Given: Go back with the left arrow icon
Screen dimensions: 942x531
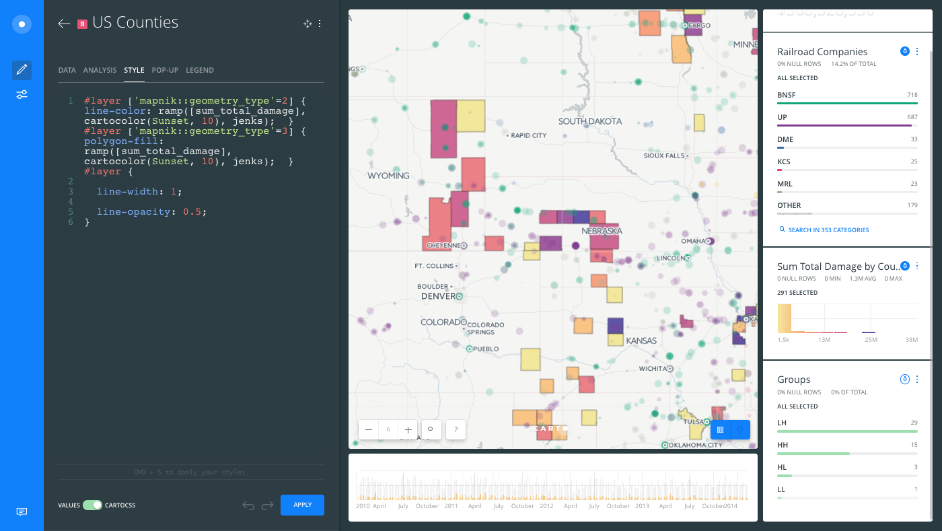Looking at the screenshot, I should [x=64, y=24].
